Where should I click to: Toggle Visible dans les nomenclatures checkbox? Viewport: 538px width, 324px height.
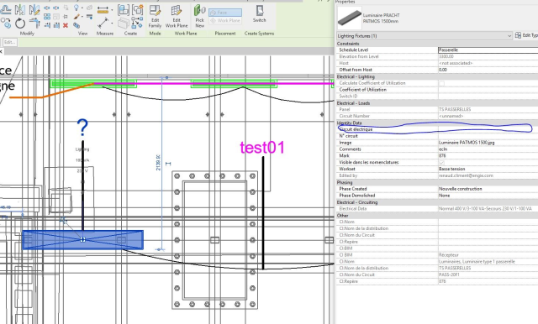tap(442, 162)
